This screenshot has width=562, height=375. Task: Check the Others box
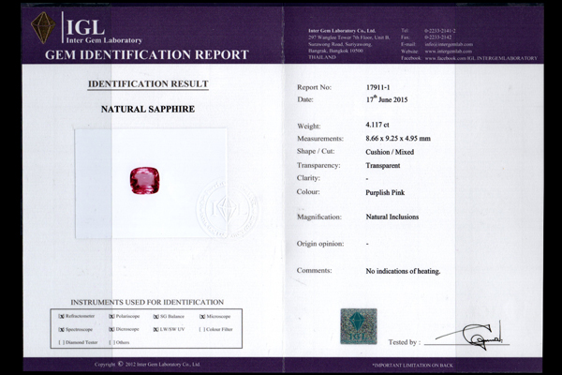pyautogui.click(x=112, y=342)
